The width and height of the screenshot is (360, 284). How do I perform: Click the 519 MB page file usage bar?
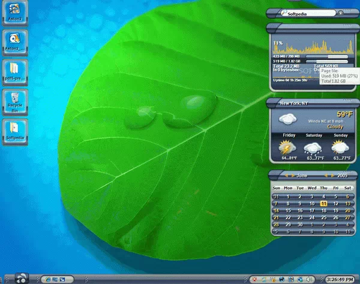coord(327,61)
